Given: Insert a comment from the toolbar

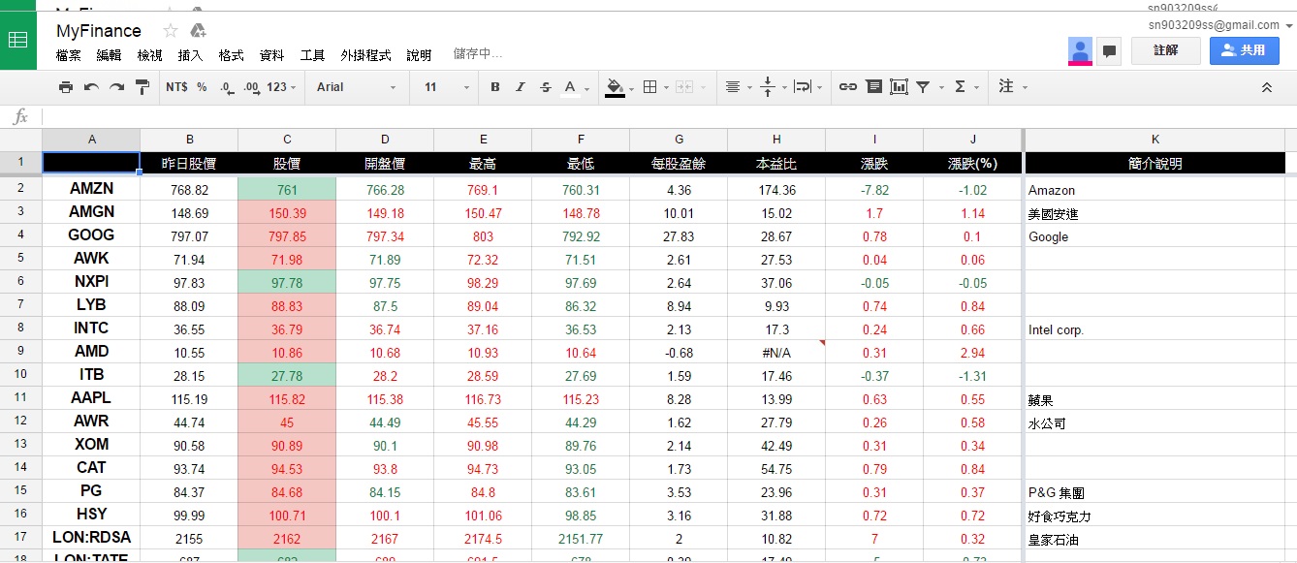Looking at the screenshot, I should point(873,87).
